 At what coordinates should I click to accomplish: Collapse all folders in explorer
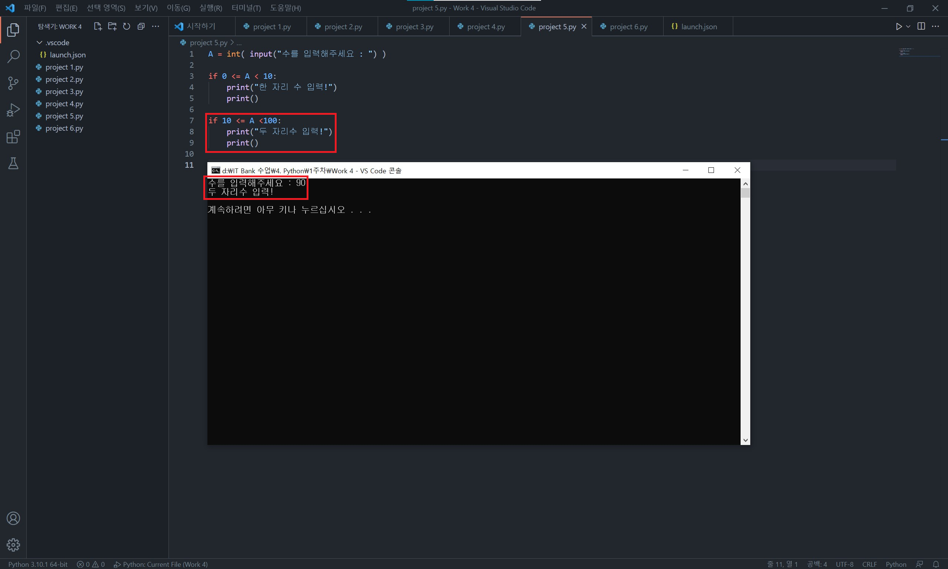pos(141,26)
